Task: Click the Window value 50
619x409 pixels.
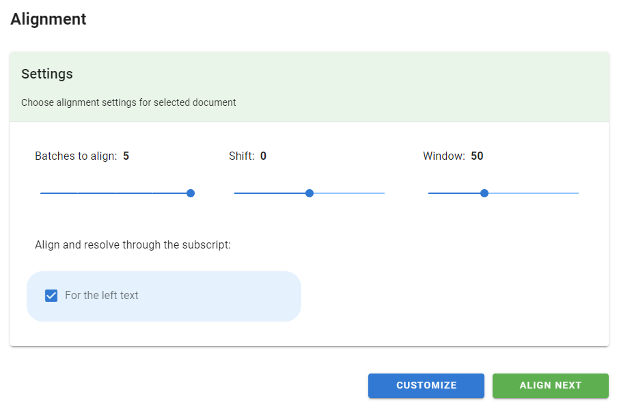Action: (x=477, y=156)
